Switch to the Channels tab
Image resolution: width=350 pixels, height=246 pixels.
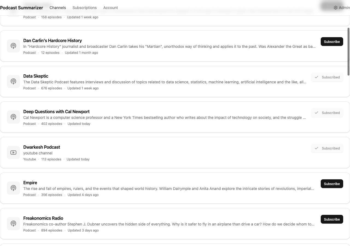(58, 8)
